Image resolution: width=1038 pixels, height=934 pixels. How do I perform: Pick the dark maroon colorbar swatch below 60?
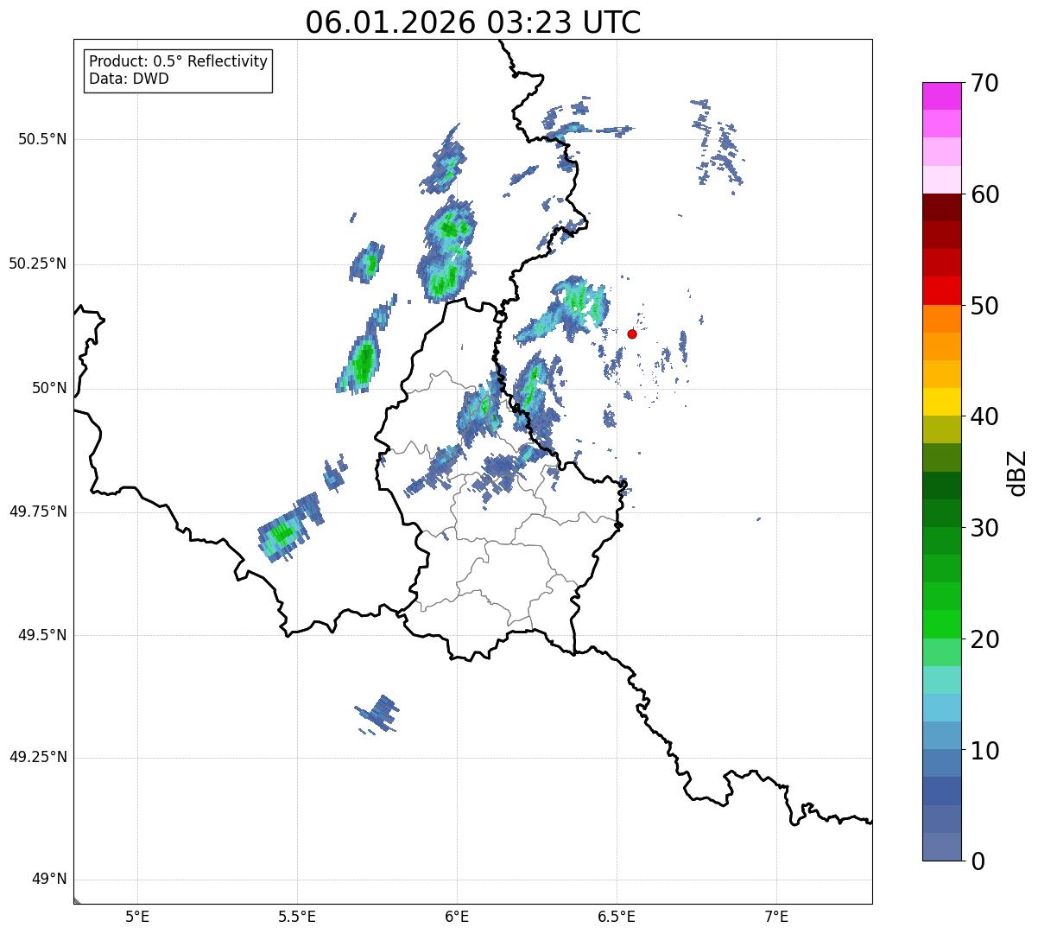coord(941,207)
